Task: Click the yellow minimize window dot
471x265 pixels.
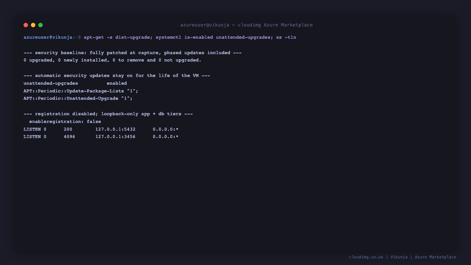Action: click(33, 25)
